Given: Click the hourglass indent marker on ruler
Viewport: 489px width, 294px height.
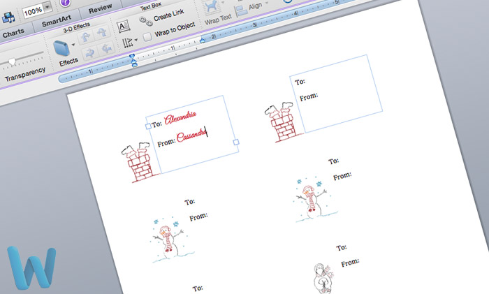Looking at the screenshot, I should pos(133,61).
